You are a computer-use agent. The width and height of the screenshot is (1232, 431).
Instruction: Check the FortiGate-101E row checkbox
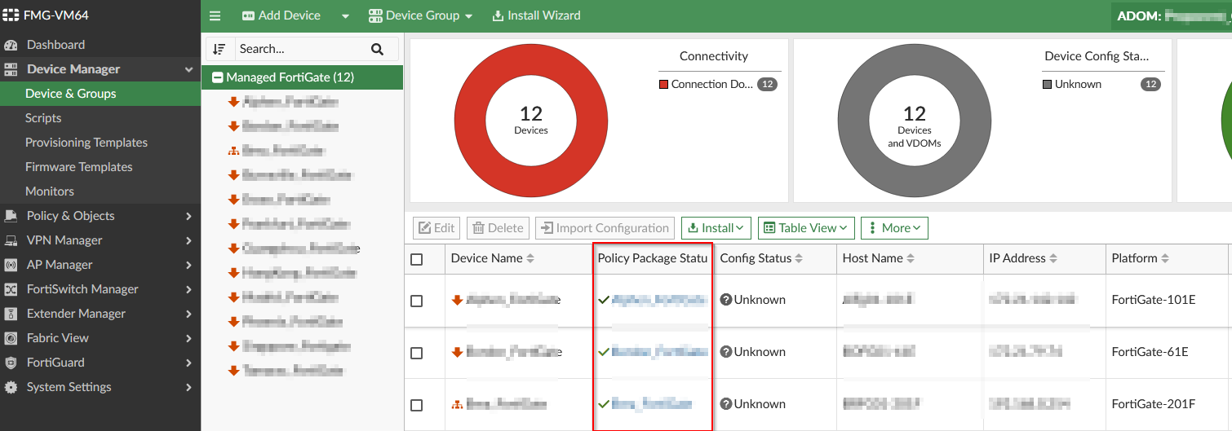[417, 301]
